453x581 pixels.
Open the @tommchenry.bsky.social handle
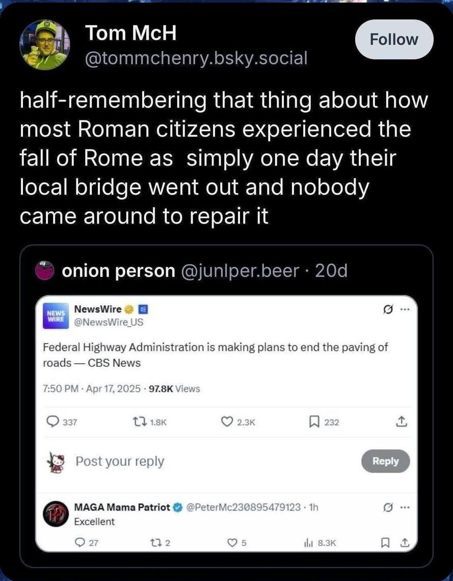196,58
